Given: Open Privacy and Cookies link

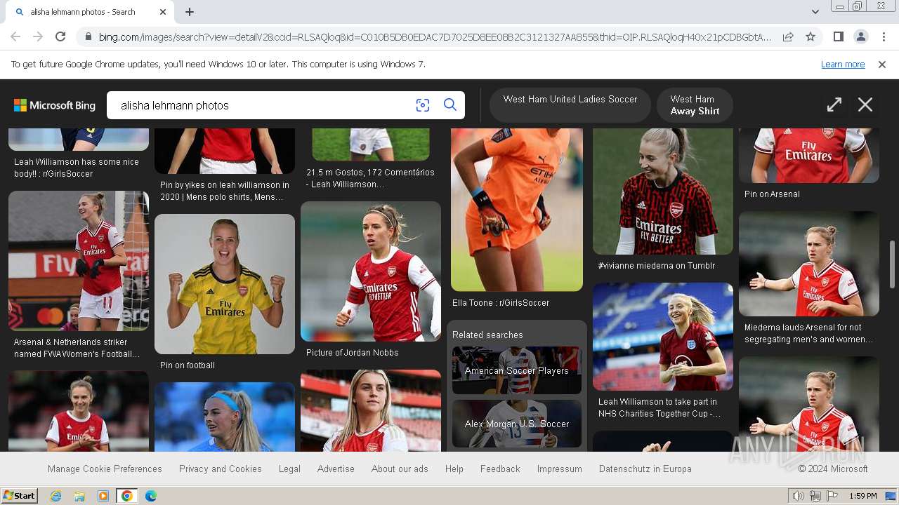Looking at the screenshot, I should click(221, 469).
